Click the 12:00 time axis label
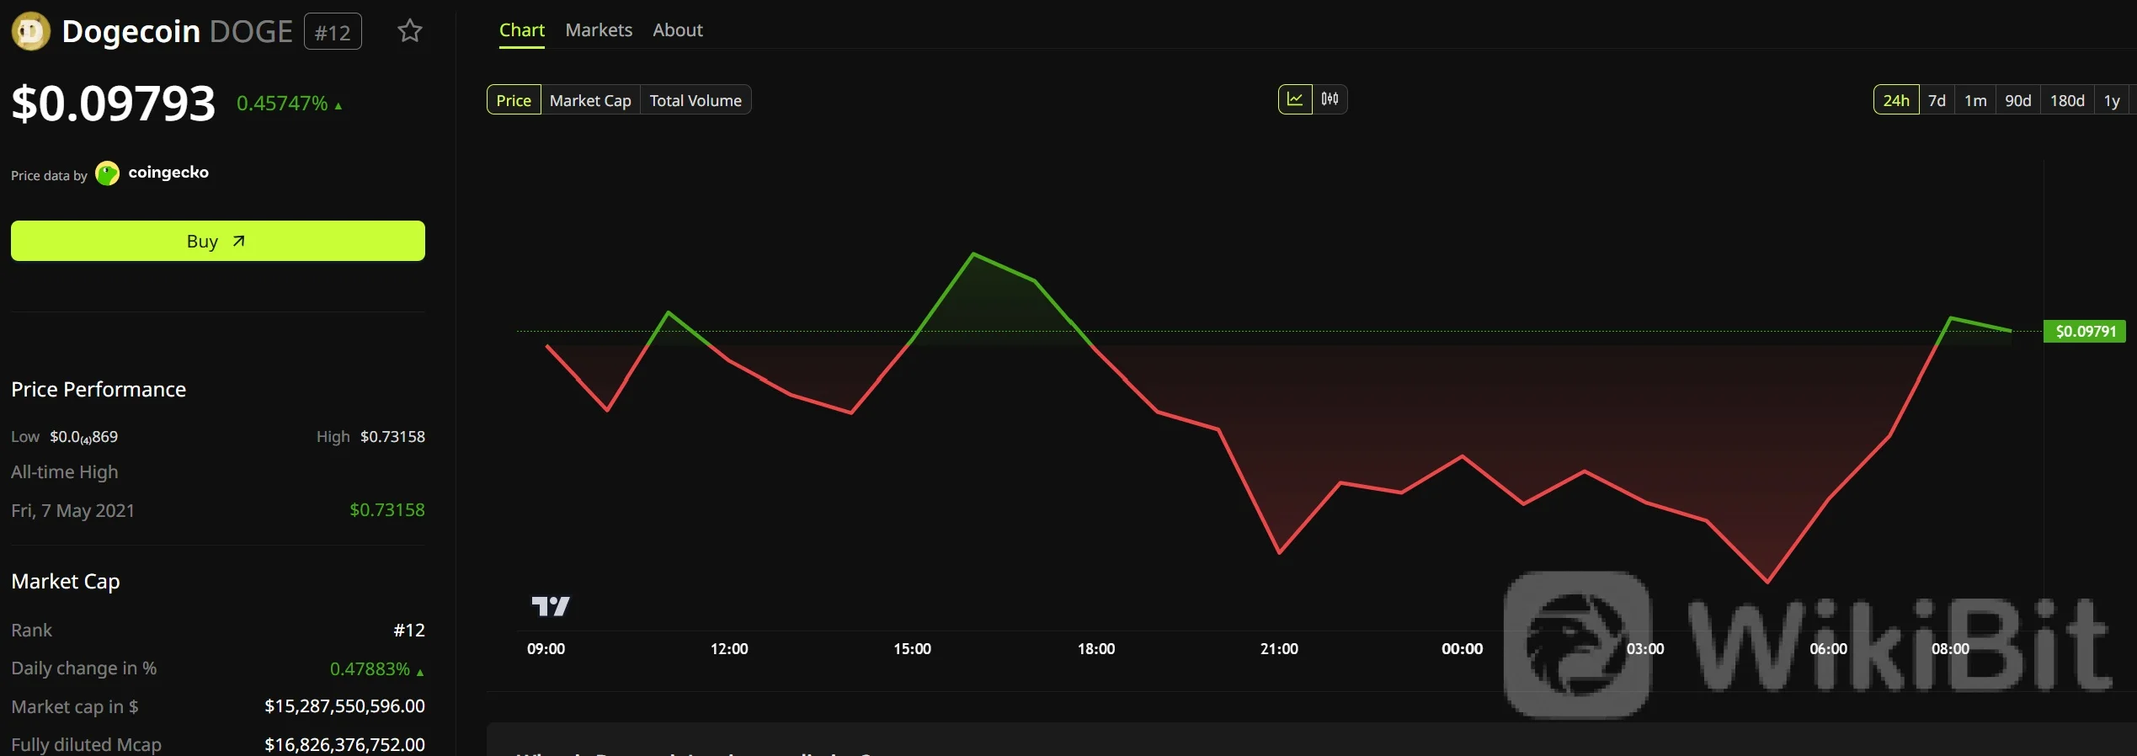2137x756 pixels. [729, 649]
